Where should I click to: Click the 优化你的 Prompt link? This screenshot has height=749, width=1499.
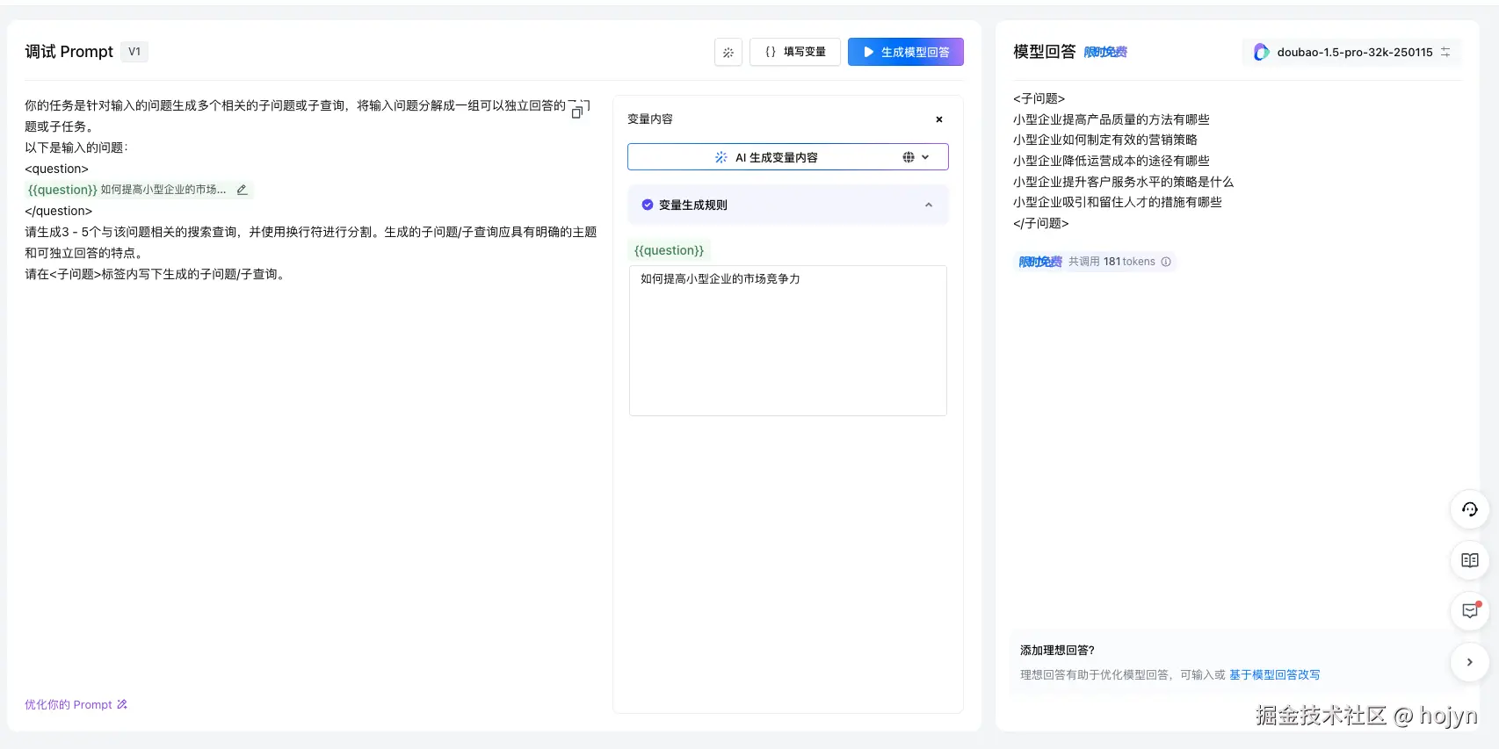point(76,704)
